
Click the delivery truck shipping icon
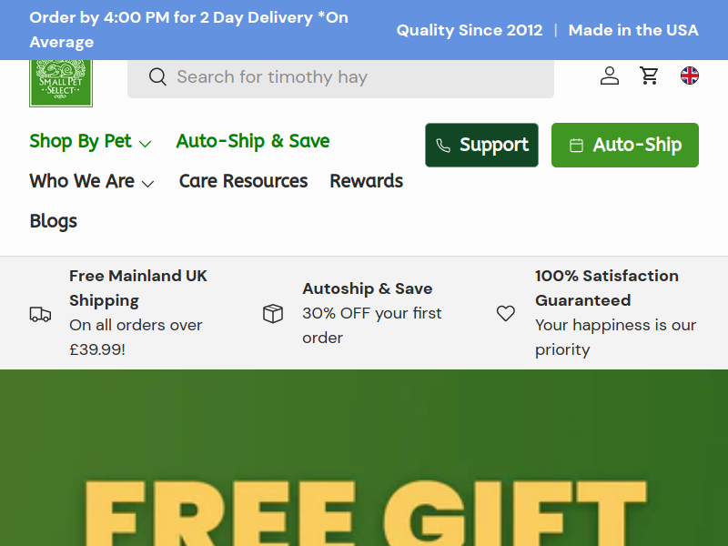coord(40,314)
